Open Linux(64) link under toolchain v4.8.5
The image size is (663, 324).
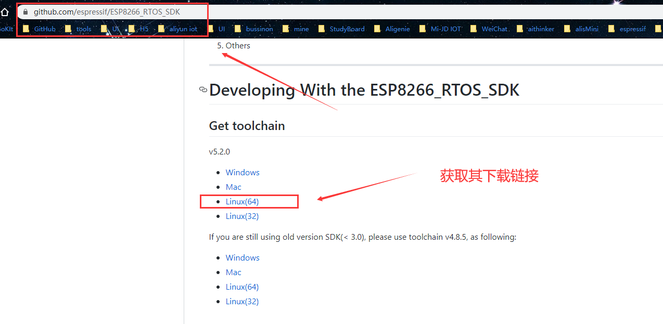(242, 287)
